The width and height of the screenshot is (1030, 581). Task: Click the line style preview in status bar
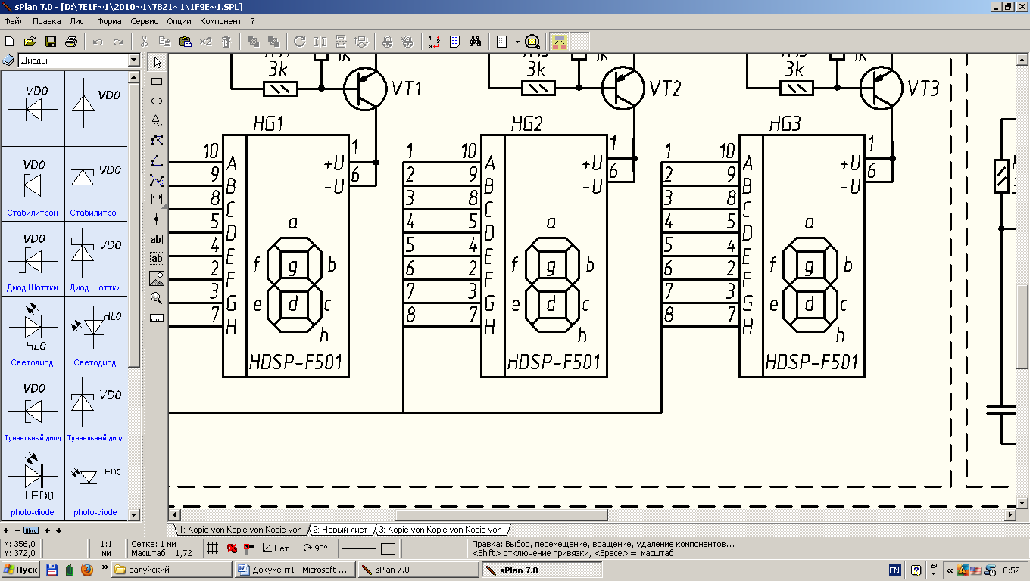(x=359, y=548)
